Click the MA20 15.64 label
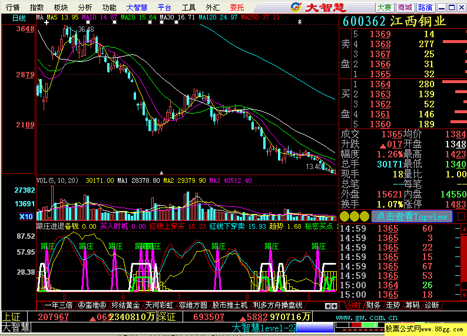This screenshot has height=336, width=467. coord(138,17)
